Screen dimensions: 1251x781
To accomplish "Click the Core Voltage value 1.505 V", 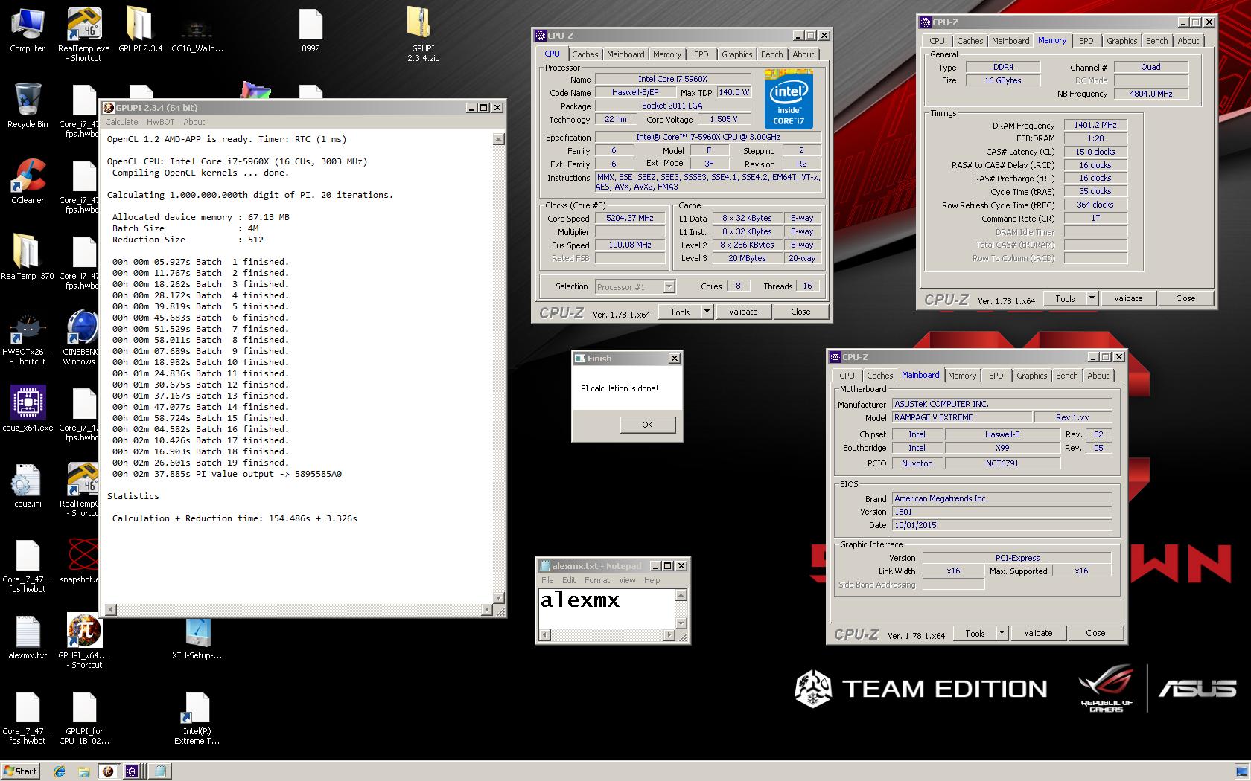I will coord(724,119).
